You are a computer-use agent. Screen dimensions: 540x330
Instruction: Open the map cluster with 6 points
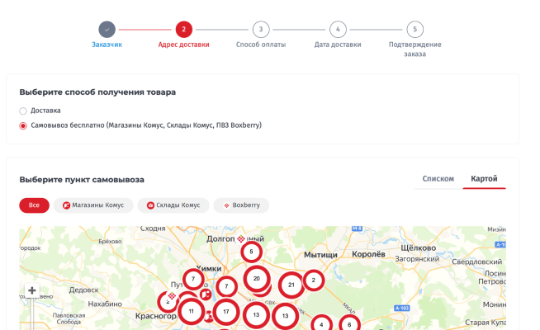coord(349,323)
